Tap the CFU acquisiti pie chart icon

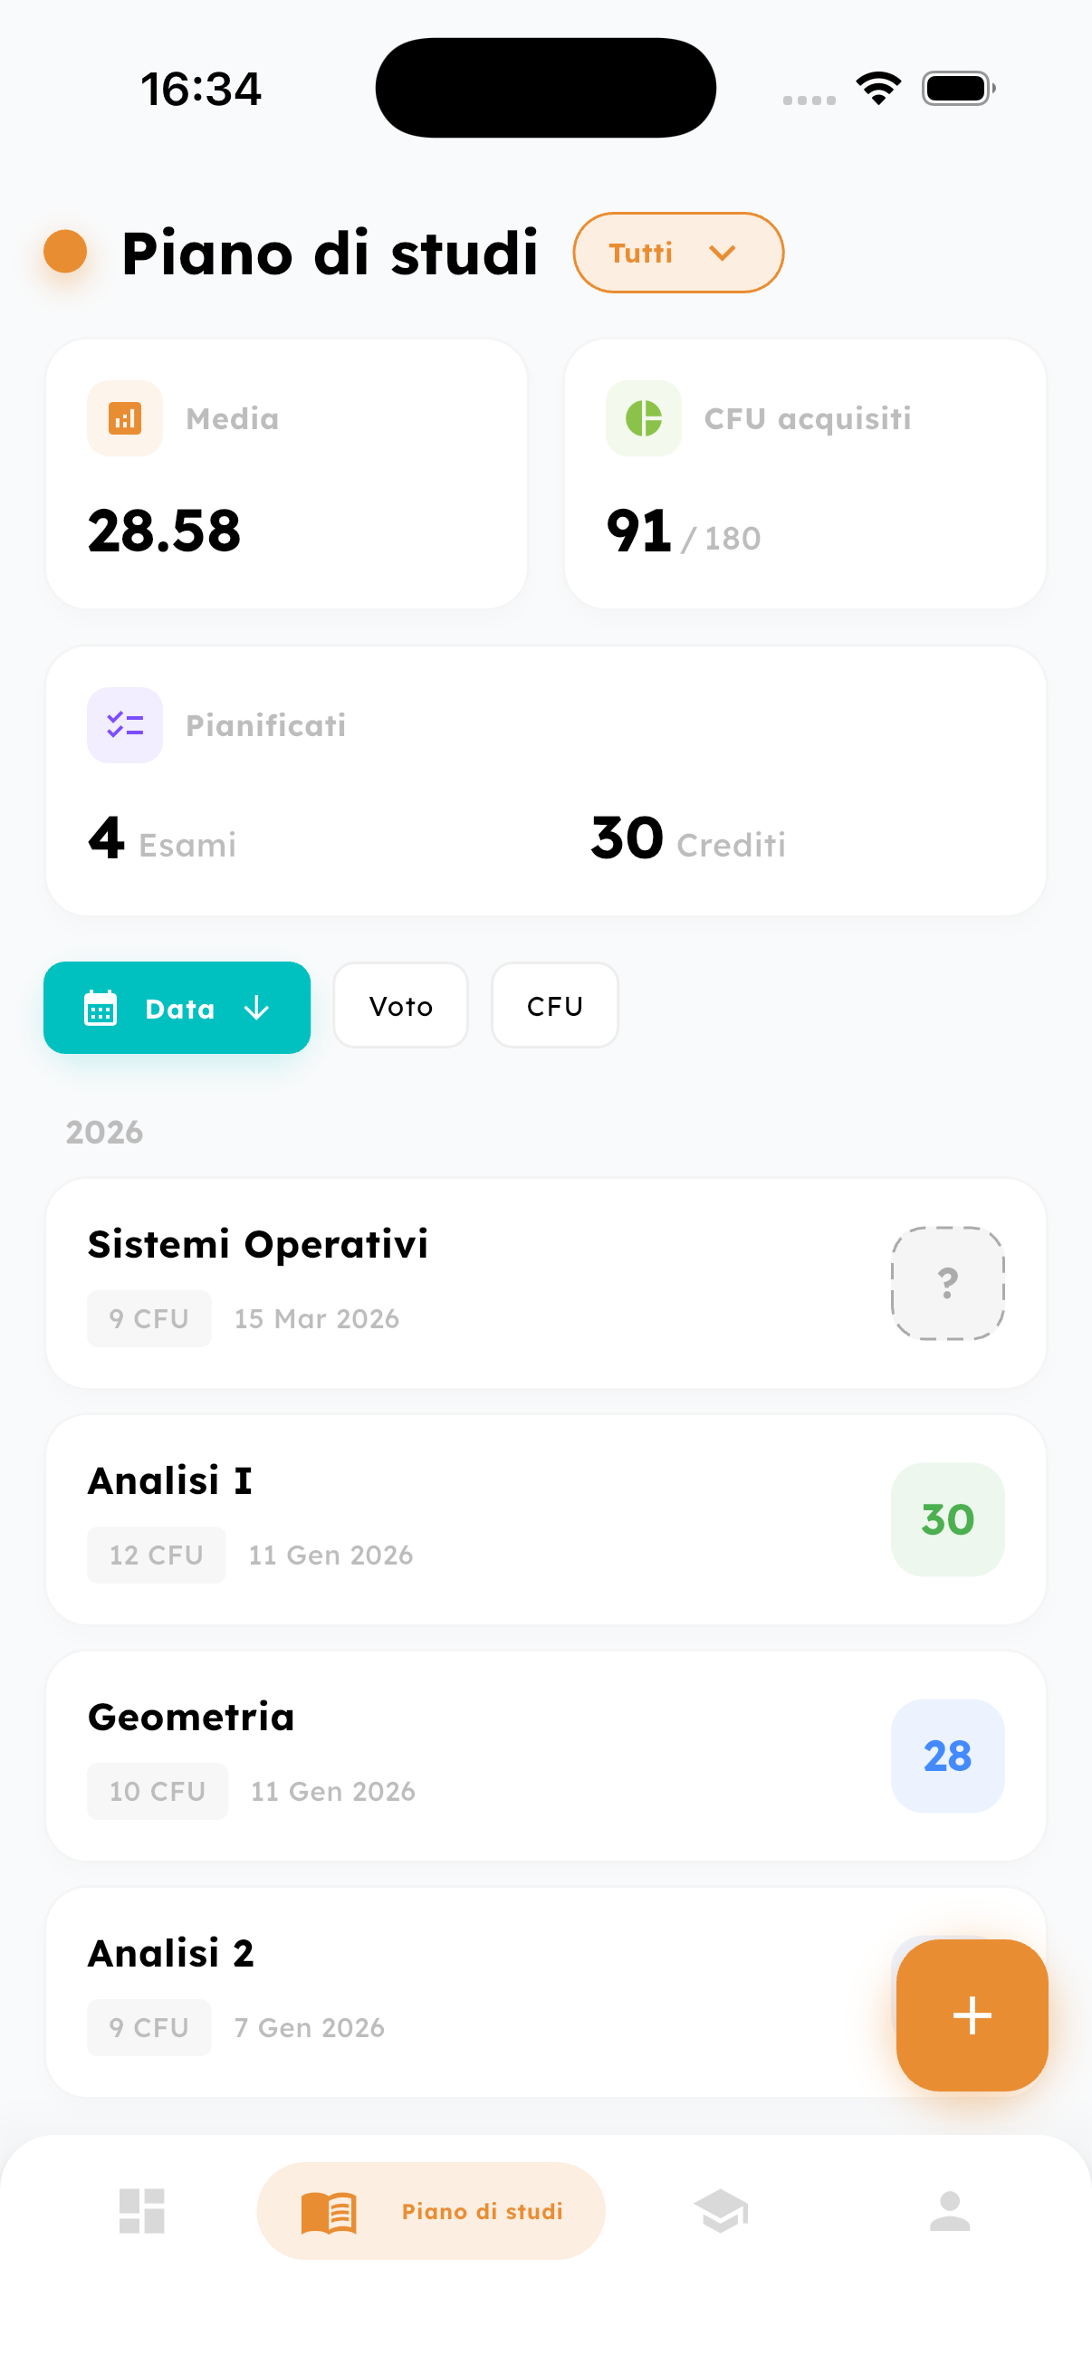pos(643,418)
